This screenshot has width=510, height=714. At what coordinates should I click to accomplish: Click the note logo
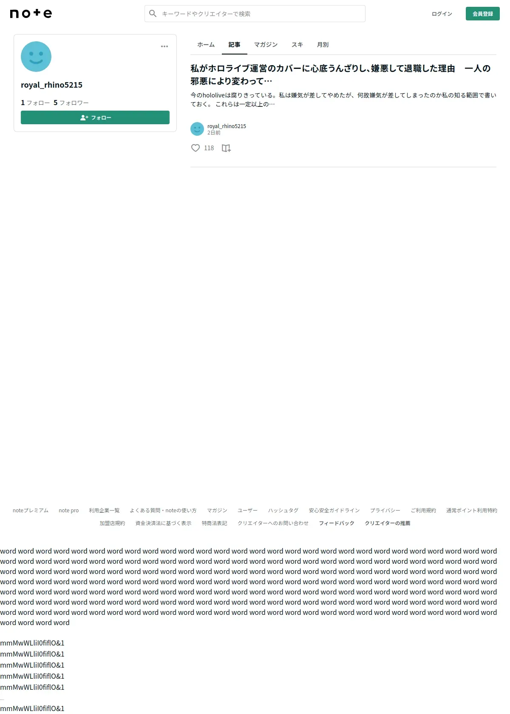coord(31,14)
